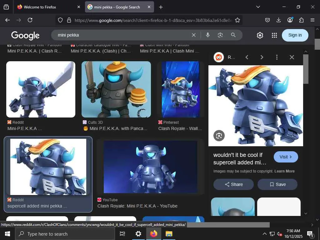Open the Firefox View icon
Image resolution: width=320 pixels, height=240 pixels.
tap(6, 7)
